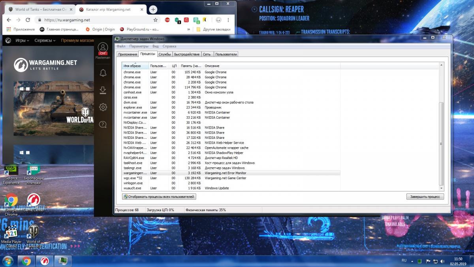
Task: Click the notifications bell icon in Game Center
Action: (x=103, y=73)
